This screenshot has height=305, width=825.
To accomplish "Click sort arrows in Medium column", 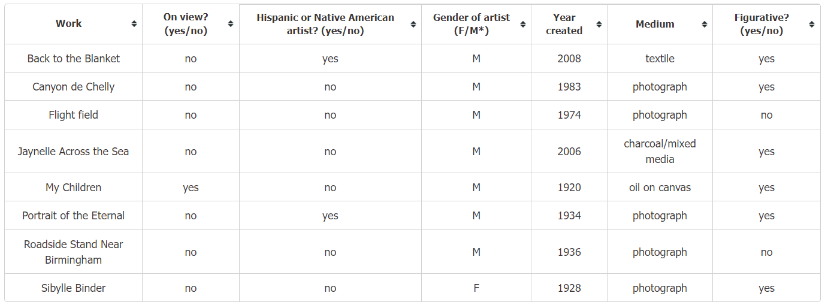I will [x=705, y=25].
